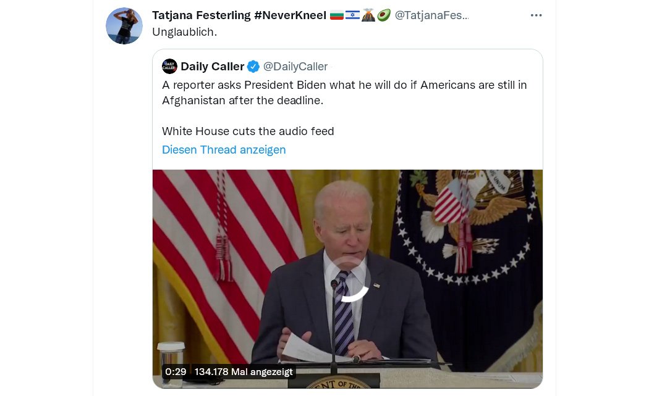Click the blue verified badge next to Daily Caller
Viewport: 649px width, 396px height.
253,67
